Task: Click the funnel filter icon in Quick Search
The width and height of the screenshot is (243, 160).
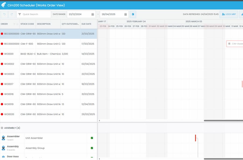Action: (20, 14)
